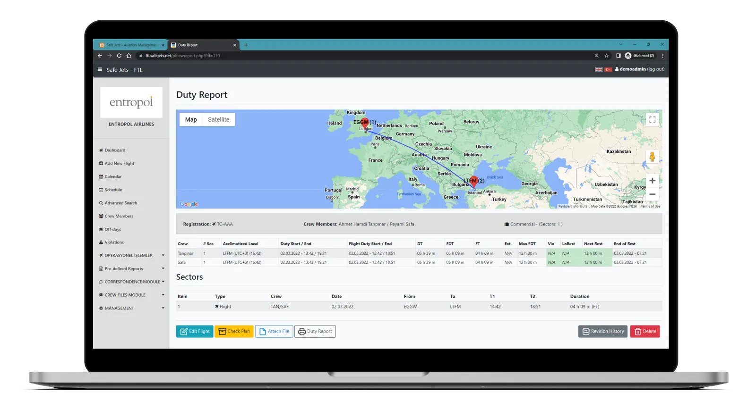Bookmark this page with the star

pyautogui.click(x=607, y=56)
